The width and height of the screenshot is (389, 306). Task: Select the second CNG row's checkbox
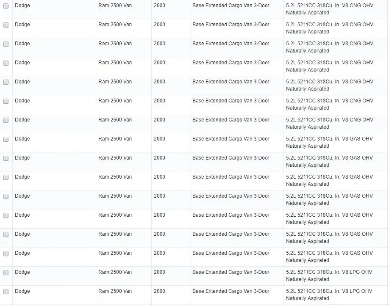point(6,25)
